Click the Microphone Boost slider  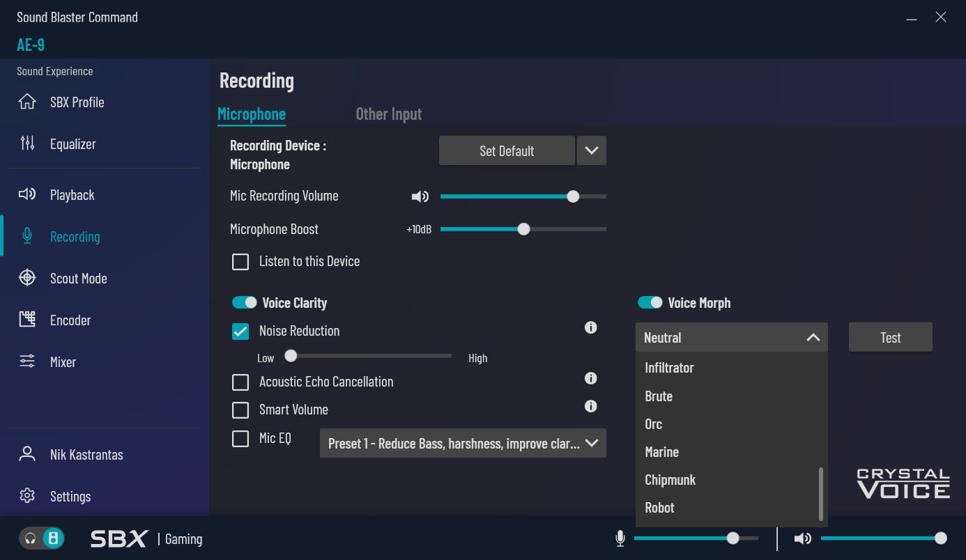pos(523,229)
